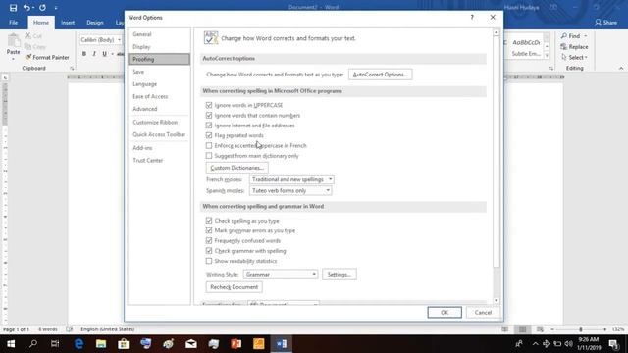
Task: Open the File tab
Action: coord(13,23)
